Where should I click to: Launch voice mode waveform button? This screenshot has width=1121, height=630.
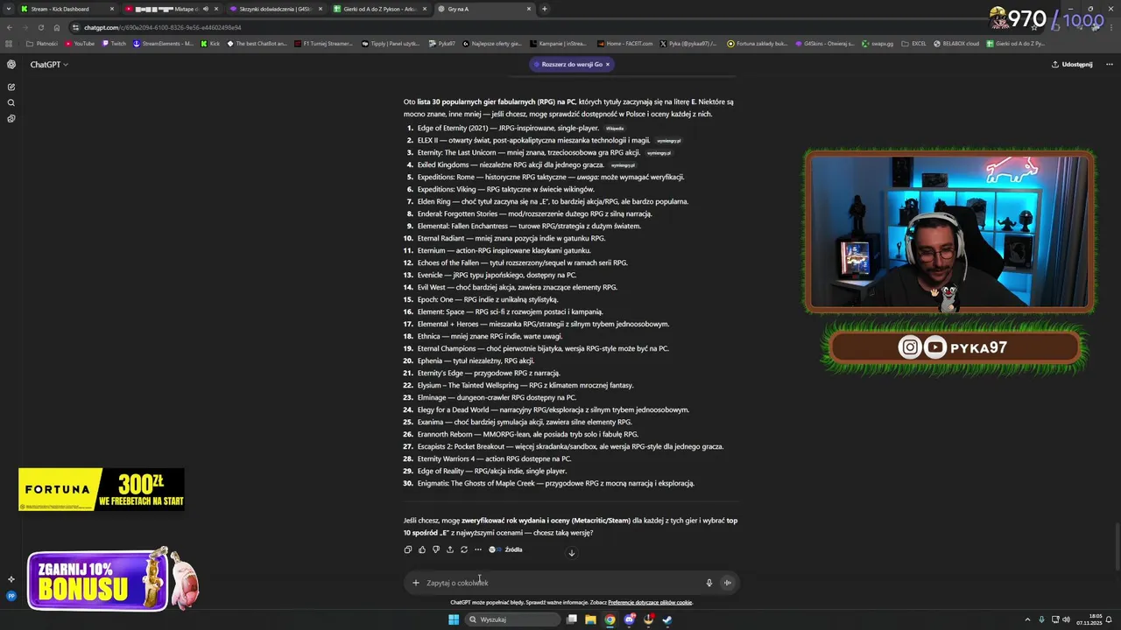727,583
